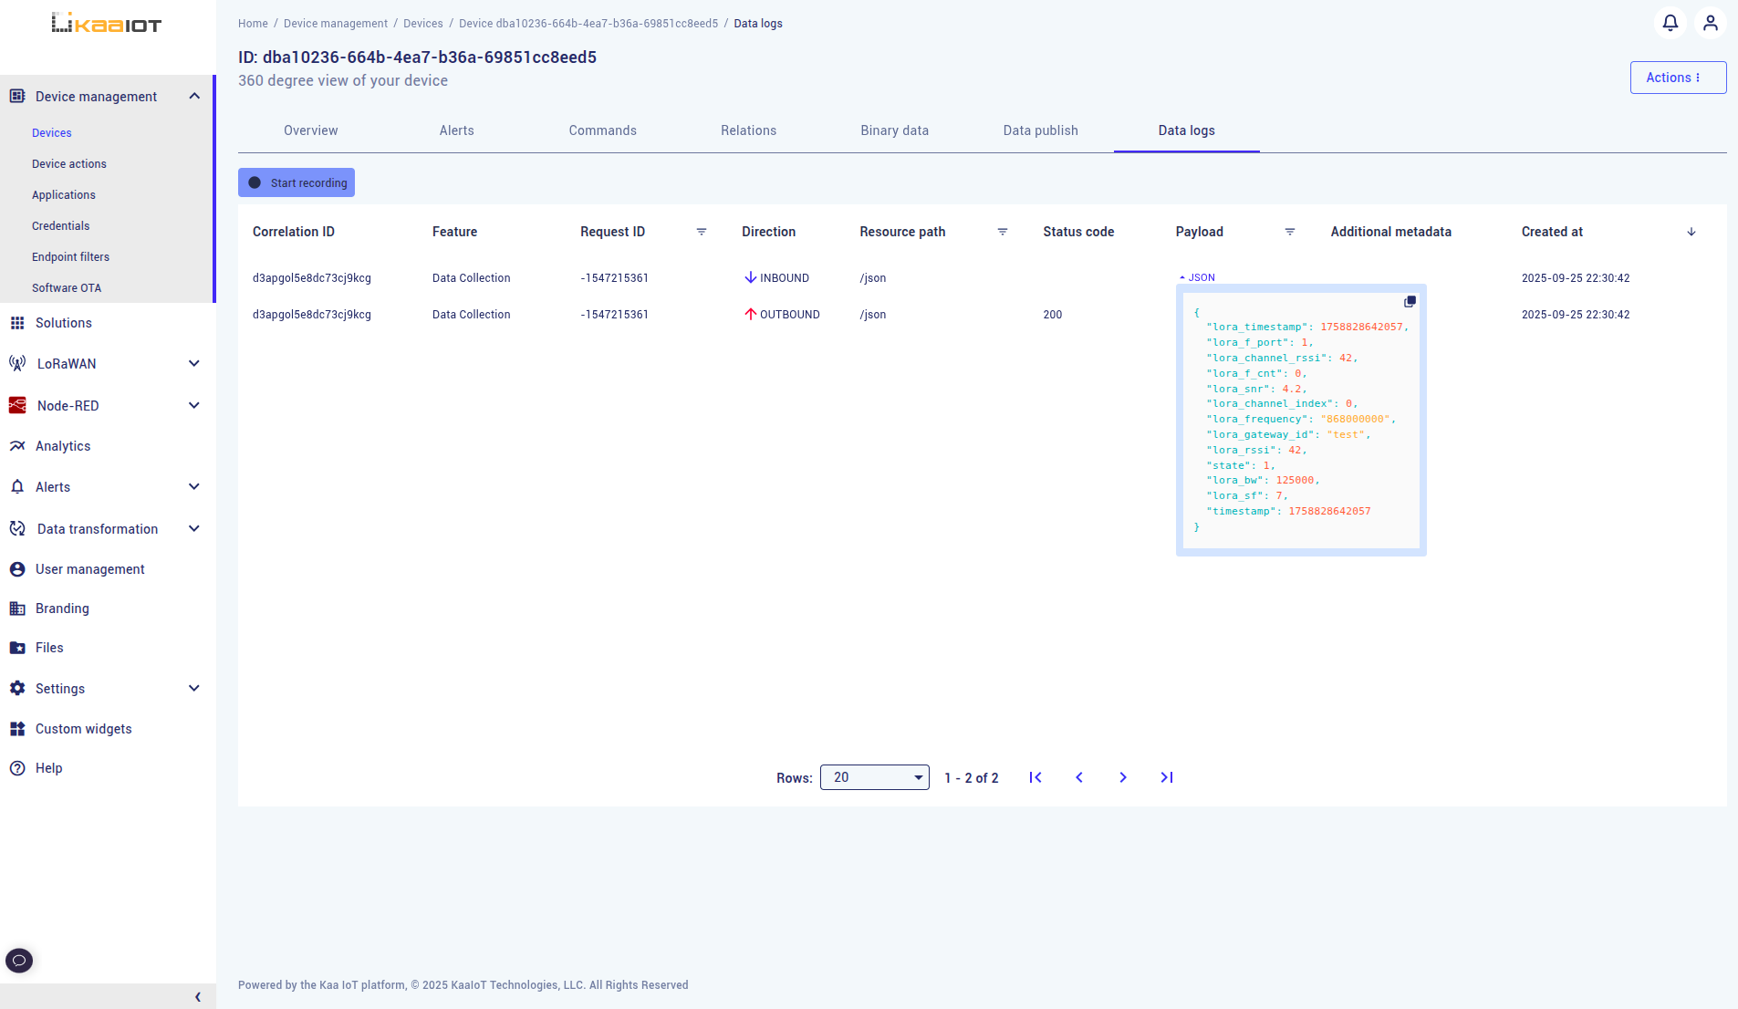
Task: Click the notification bell
Action: point(1670,23)
